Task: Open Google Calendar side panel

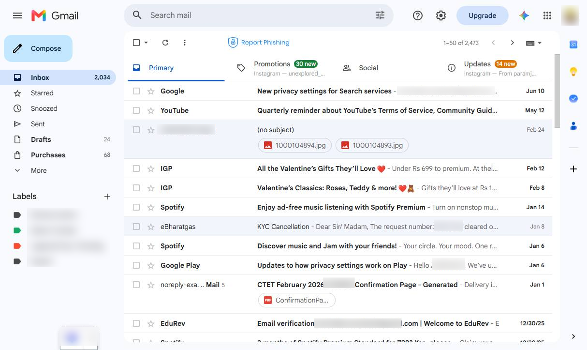Action: pyautogui.click(x=573, y=45)
